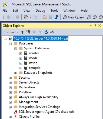Open the Edit menu
The width and height of the screenshot is (103, 119).
15,11
